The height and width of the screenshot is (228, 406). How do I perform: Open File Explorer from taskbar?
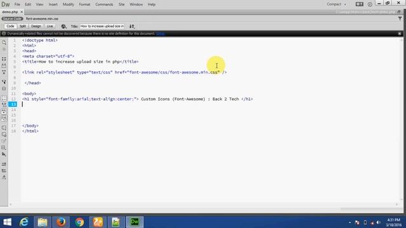pos(43,222)
